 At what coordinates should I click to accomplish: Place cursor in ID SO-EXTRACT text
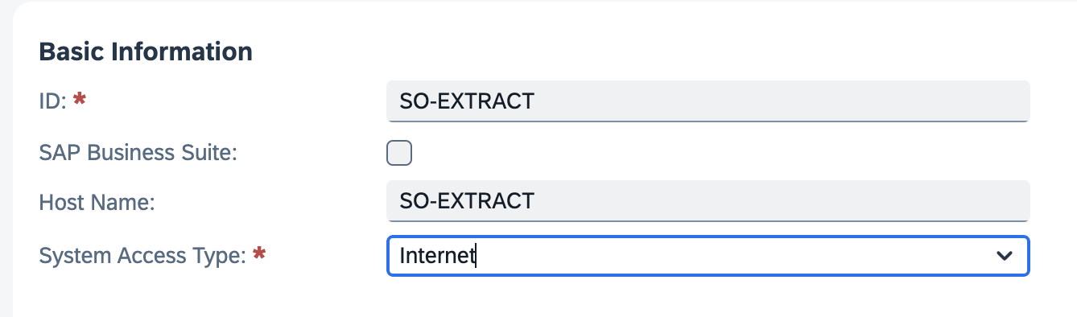pyautogui.click(x=467, y=101)
